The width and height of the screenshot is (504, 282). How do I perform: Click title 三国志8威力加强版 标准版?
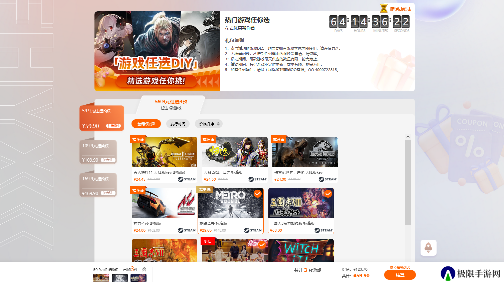(x=292, y=223)
